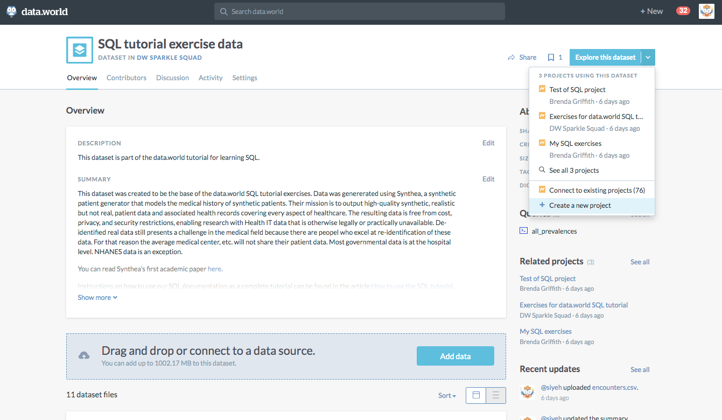
Task: Click the dataset layers icon
Action: [80, 50]
